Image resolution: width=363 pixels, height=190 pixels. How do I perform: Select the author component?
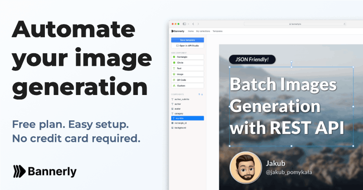tap(187, 104)
